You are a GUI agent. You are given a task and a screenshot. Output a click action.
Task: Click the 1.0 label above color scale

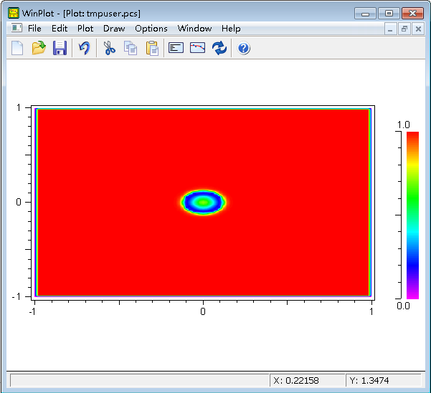tap(403, 125)
